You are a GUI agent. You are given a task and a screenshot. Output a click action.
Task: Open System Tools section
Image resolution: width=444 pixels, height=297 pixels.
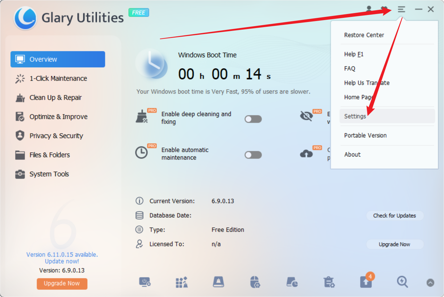click(58, 174)
